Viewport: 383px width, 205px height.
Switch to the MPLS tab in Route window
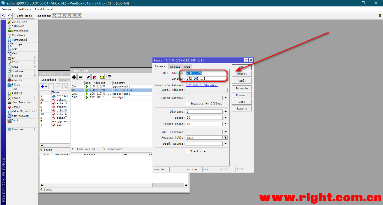187,67
